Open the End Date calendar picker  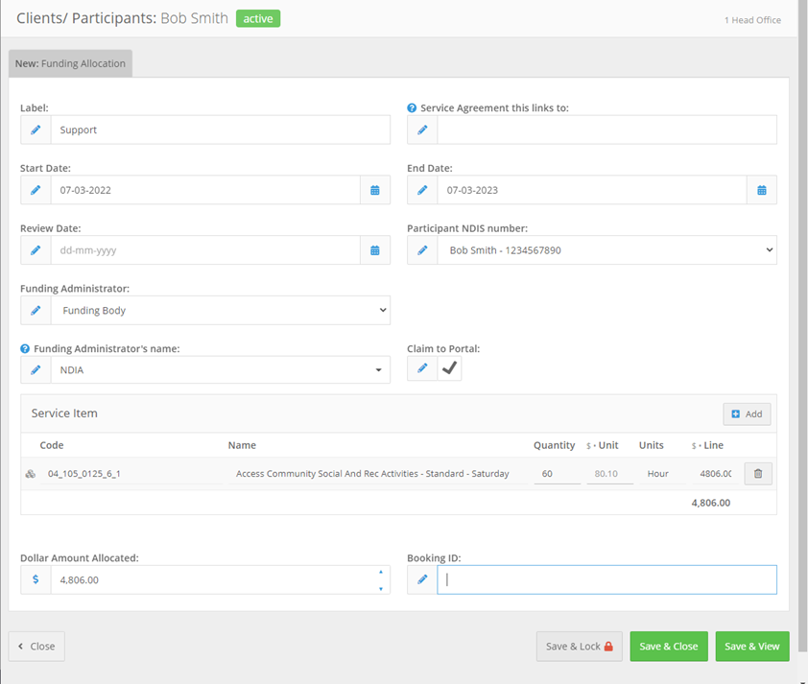click(762, 190)
